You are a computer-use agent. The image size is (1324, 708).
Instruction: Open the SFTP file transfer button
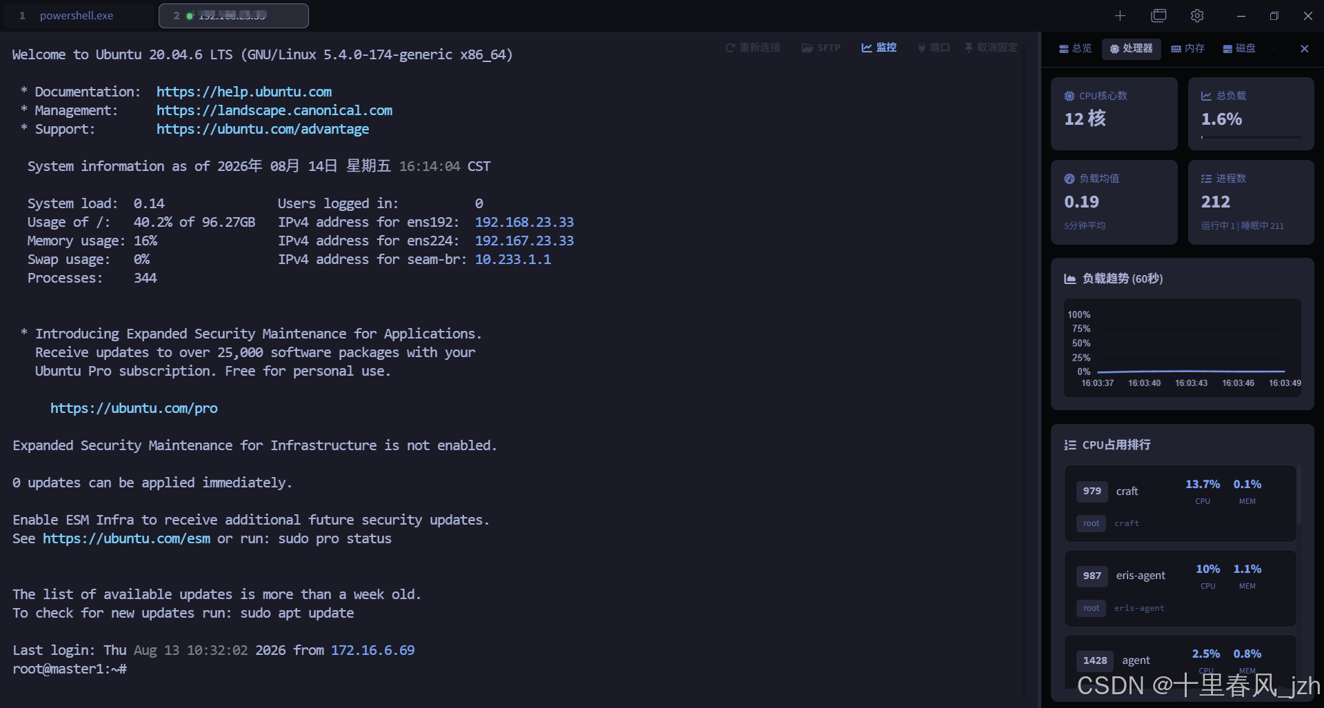[821, 48]
